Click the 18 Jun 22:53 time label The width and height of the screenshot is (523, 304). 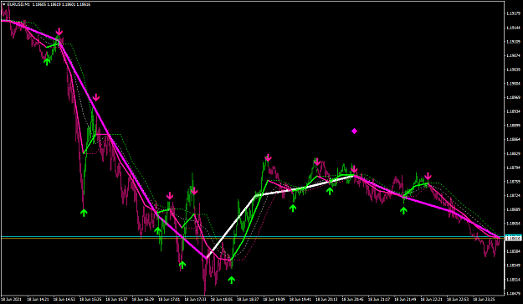tap(457, 299)
